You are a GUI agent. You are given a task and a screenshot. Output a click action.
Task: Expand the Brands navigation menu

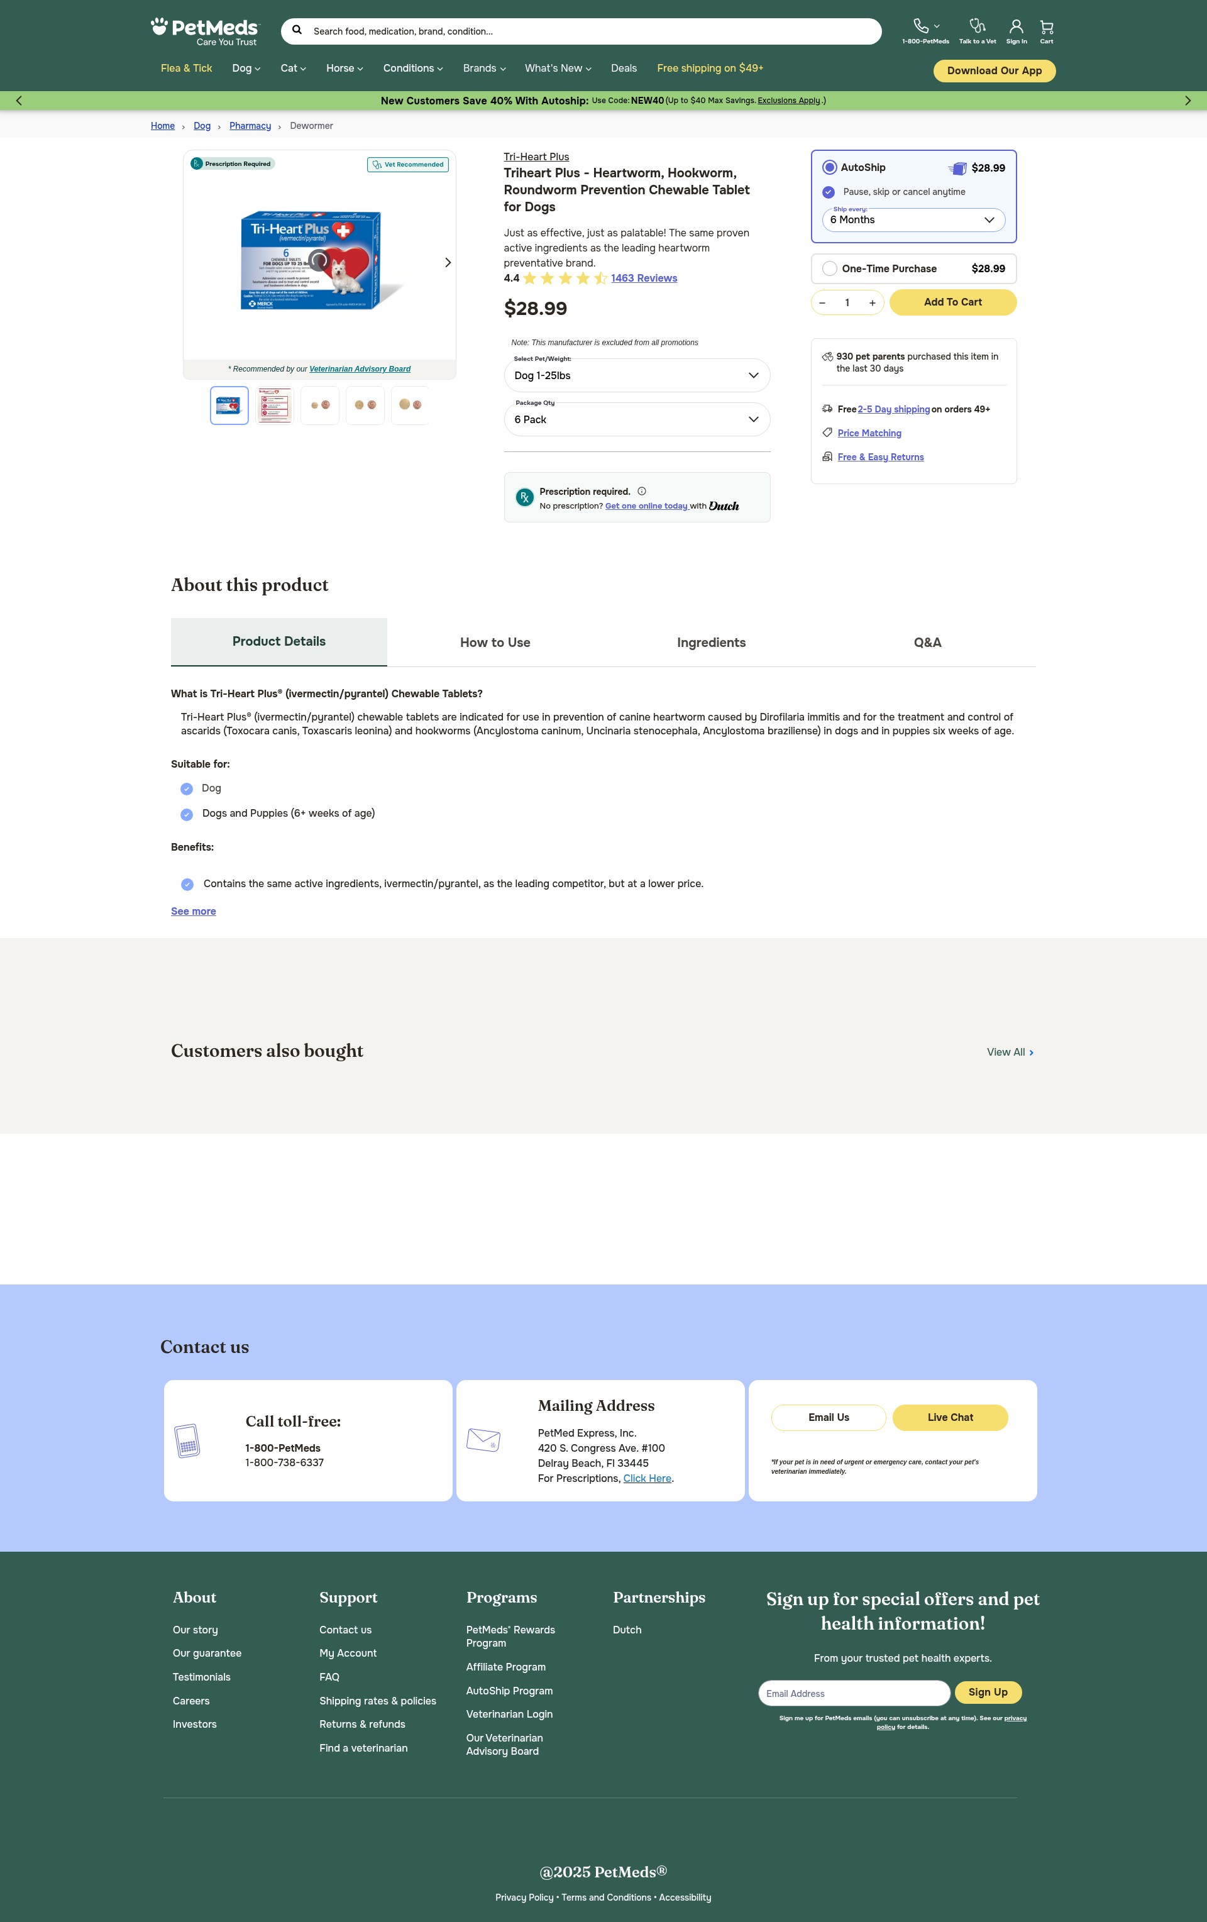[x=484, y=68]
